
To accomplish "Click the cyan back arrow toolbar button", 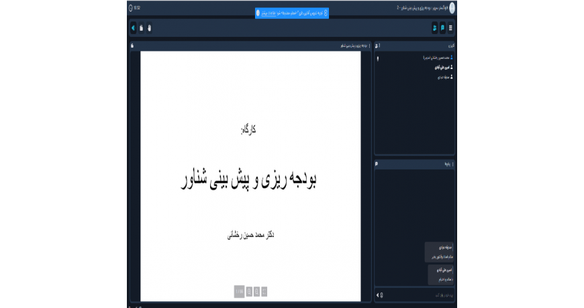I will 134,28.
